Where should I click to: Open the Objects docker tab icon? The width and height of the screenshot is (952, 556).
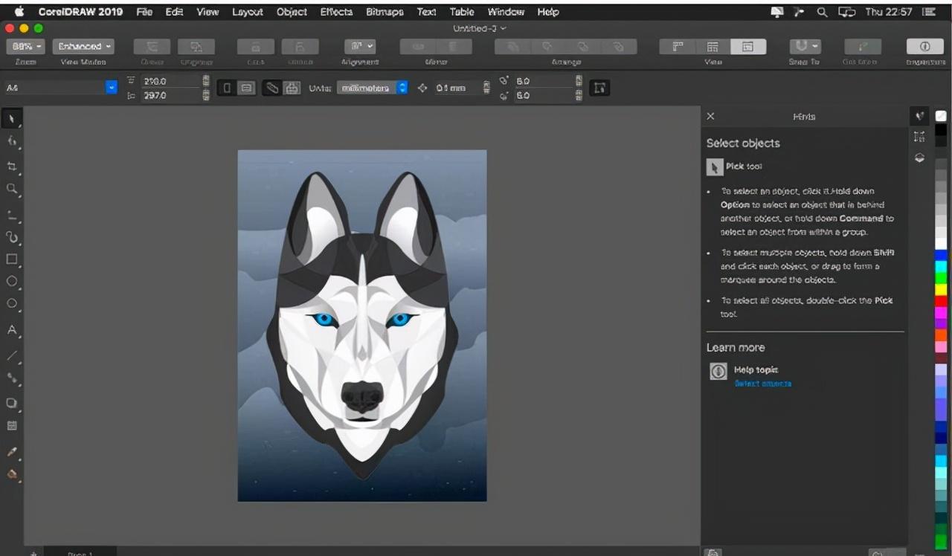(920, 158)
